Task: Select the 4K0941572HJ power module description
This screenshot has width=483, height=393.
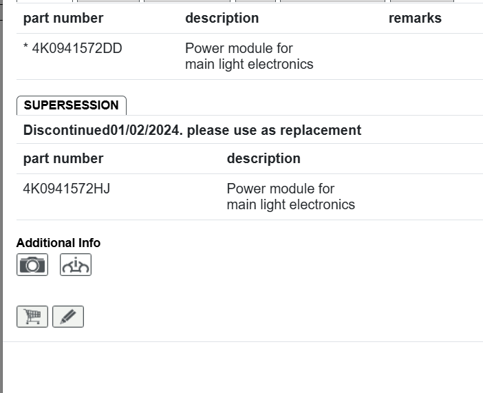Action: tap(290, 197)
